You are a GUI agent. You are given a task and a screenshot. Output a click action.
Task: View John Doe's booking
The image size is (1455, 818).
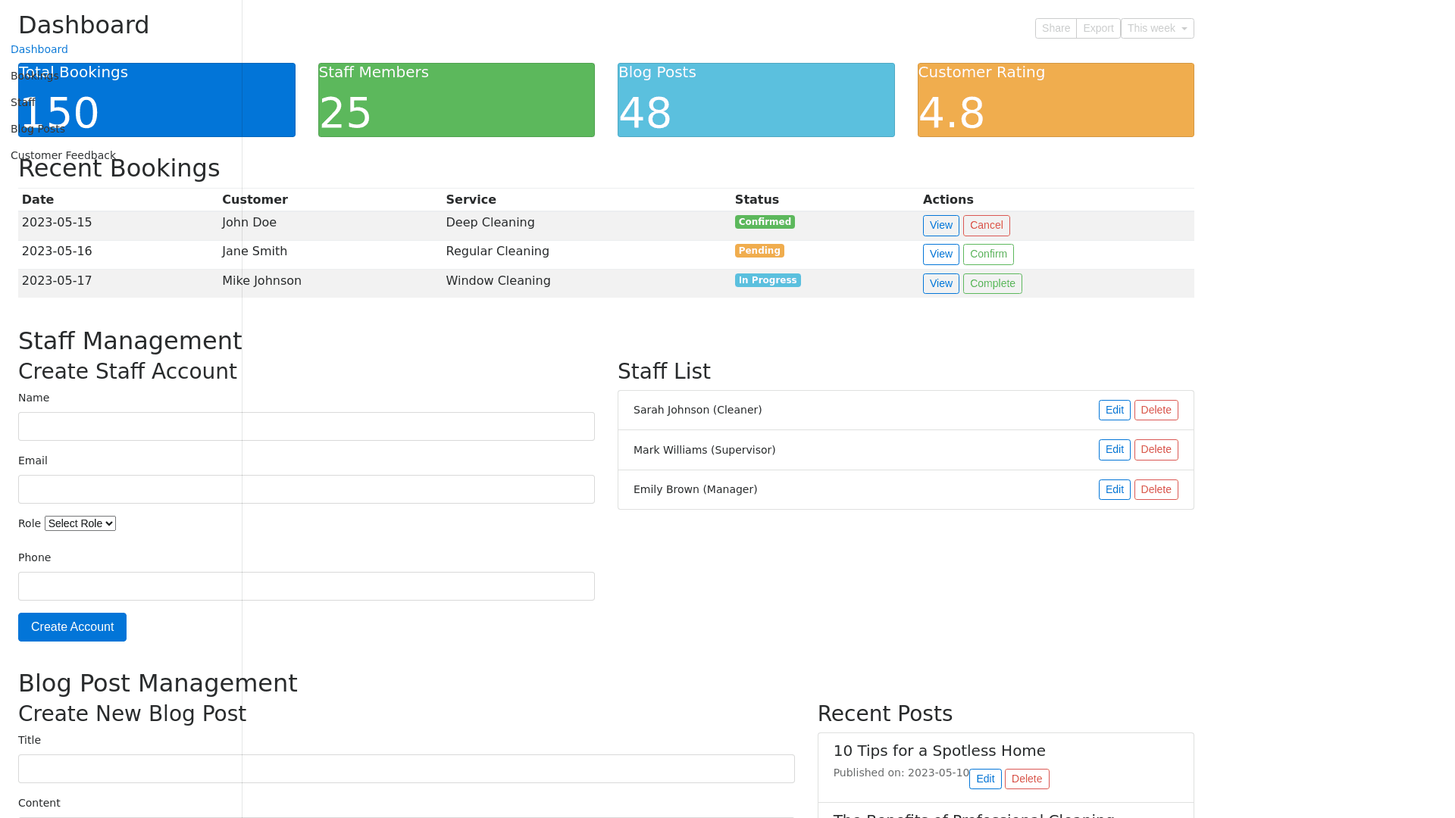point(940,226)
